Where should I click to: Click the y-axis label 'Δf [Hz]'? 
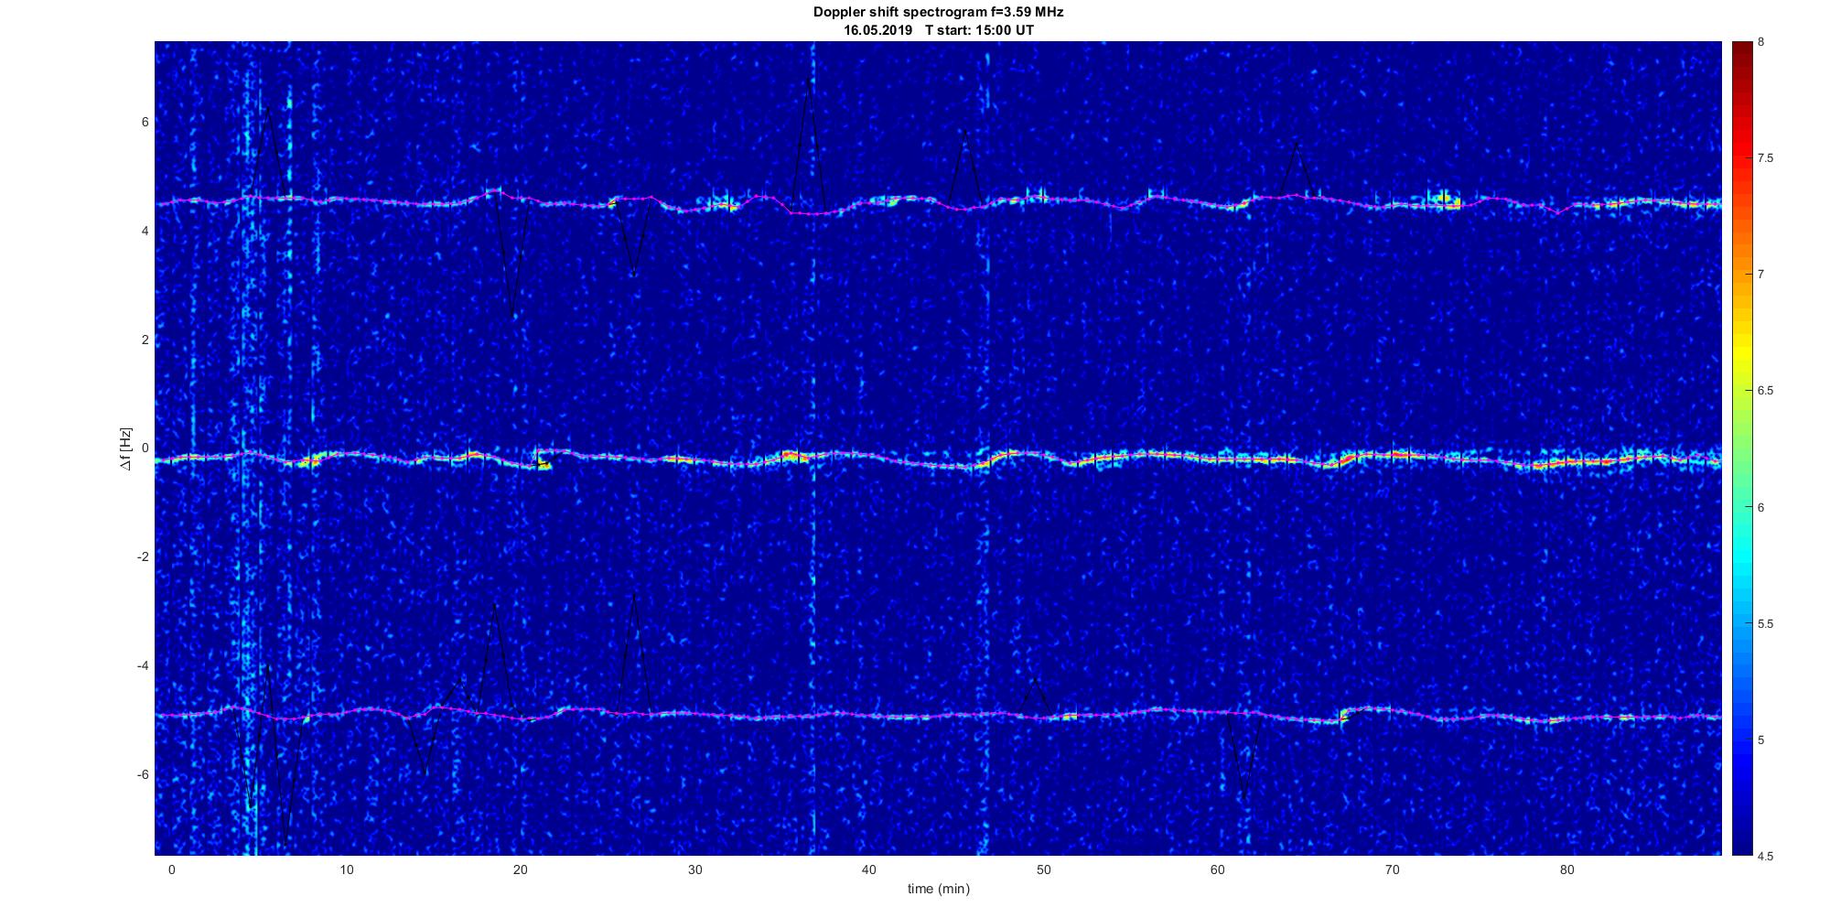tap(126, 448)
